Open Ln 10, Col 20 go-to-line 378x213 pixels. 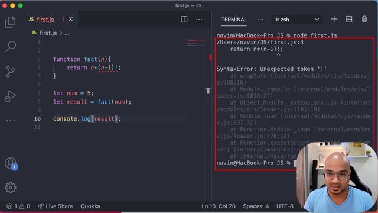[219, 206]
